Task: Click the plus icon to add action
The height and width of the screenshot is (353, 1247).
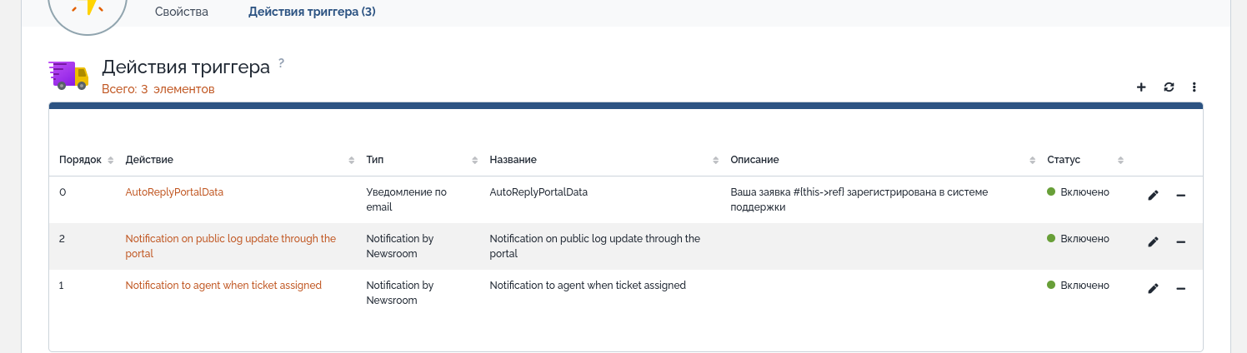Action: click(x=1141, y=87)
